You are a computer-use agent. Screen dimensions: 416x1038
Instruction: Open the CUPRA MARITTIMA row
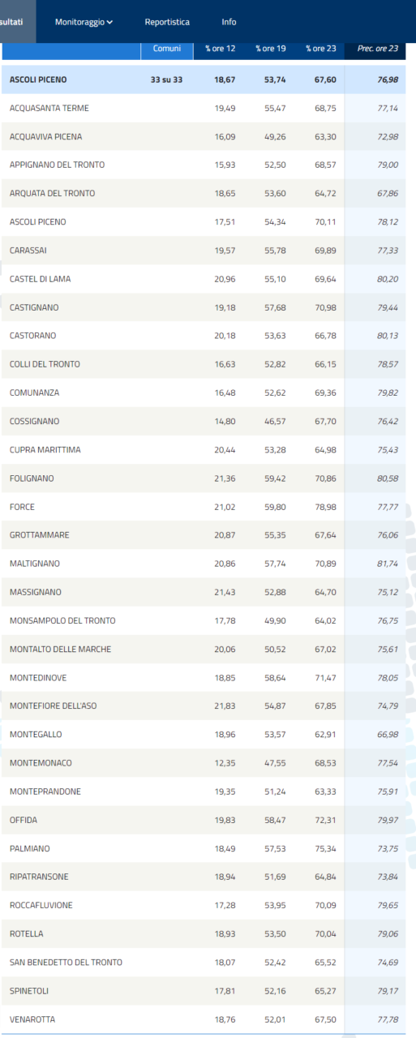coord(204,449)
